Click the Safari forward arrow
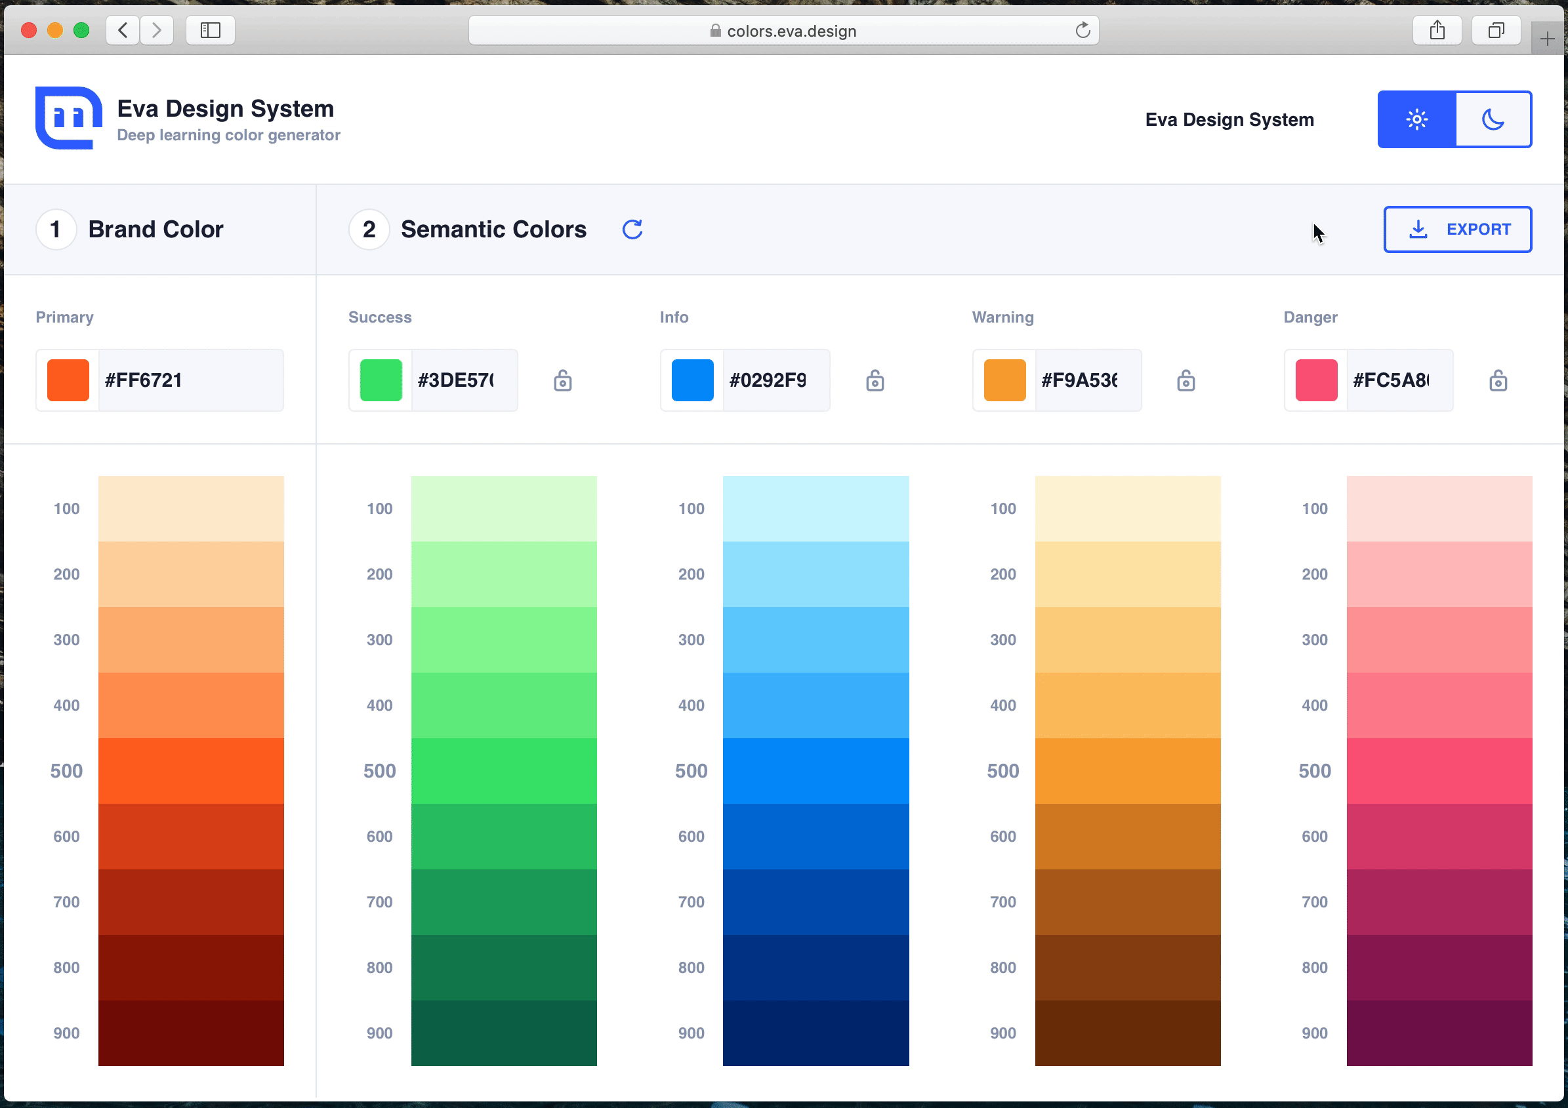Image resolution: width=1568 pixels, height=1108 pixels. (x=157, y=30)
